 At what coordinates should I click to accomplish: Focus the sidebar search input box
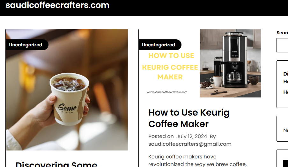point(282,45)
